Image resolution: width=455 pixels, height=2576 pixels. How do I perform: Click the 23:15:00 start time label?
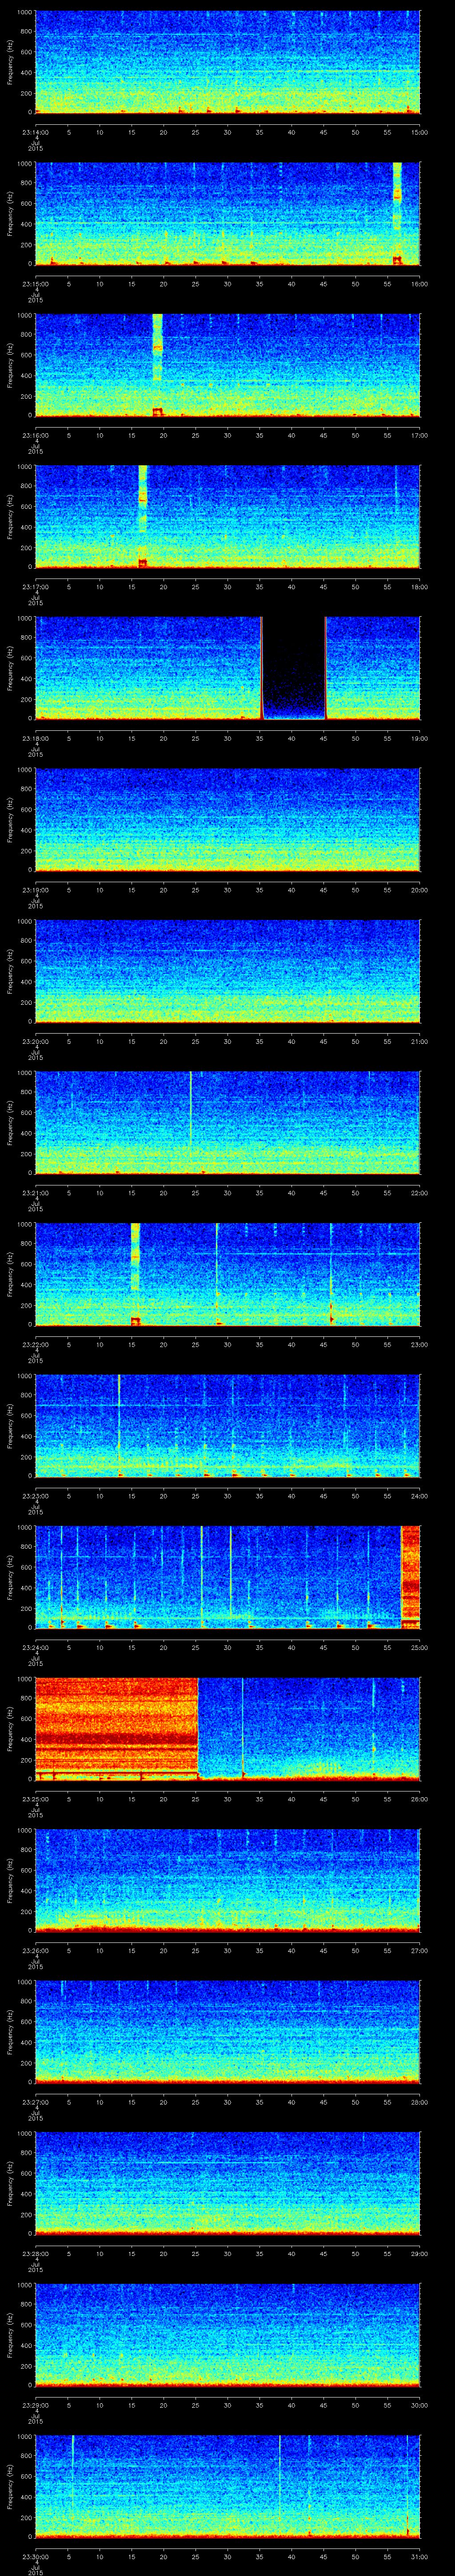click(35, 284)
